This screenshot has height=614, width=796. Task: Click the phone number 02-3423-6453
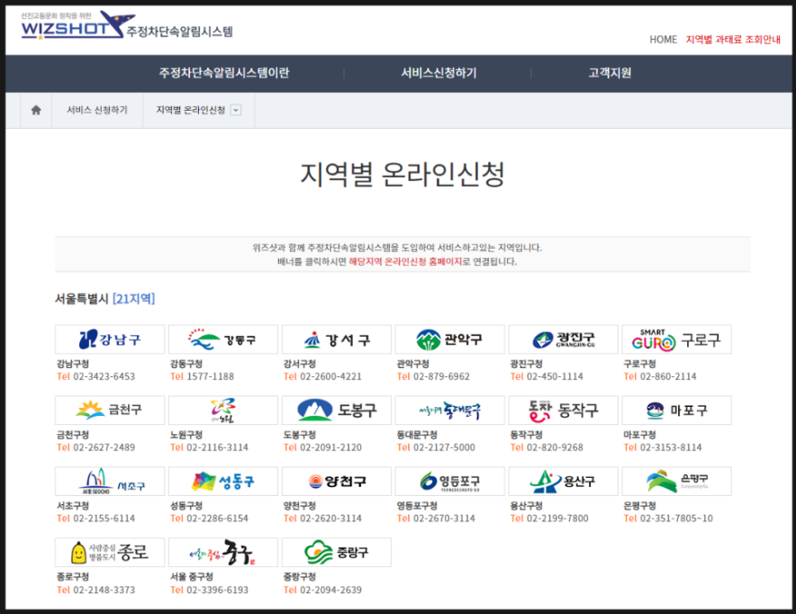104,376
